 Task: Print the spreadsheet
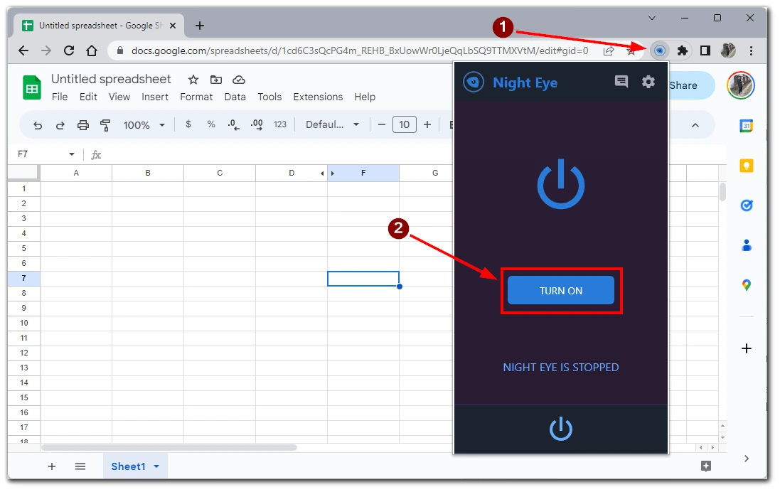[83, 125]
